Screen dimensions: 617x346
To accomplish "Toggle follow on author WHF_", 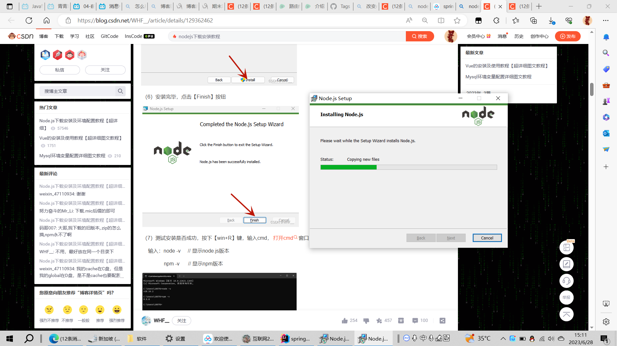I will (182, 320).
